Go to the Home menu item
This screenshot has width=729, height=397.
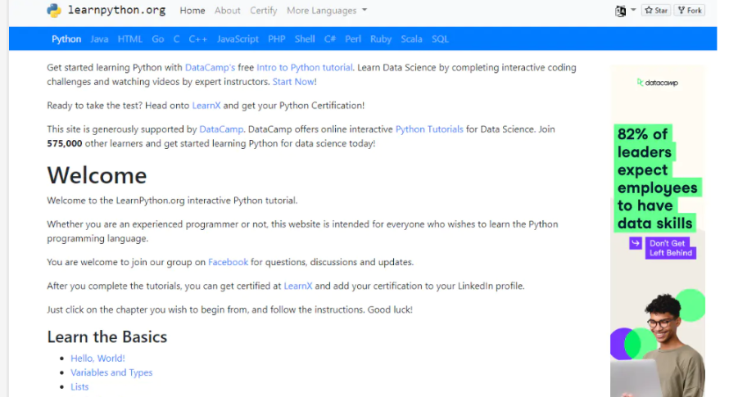tap(192, 10)
